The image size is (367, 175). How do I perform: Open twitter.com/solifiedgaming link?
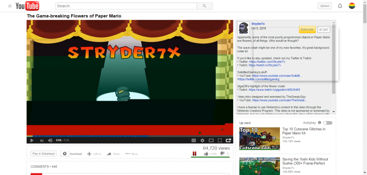(259, 79)
